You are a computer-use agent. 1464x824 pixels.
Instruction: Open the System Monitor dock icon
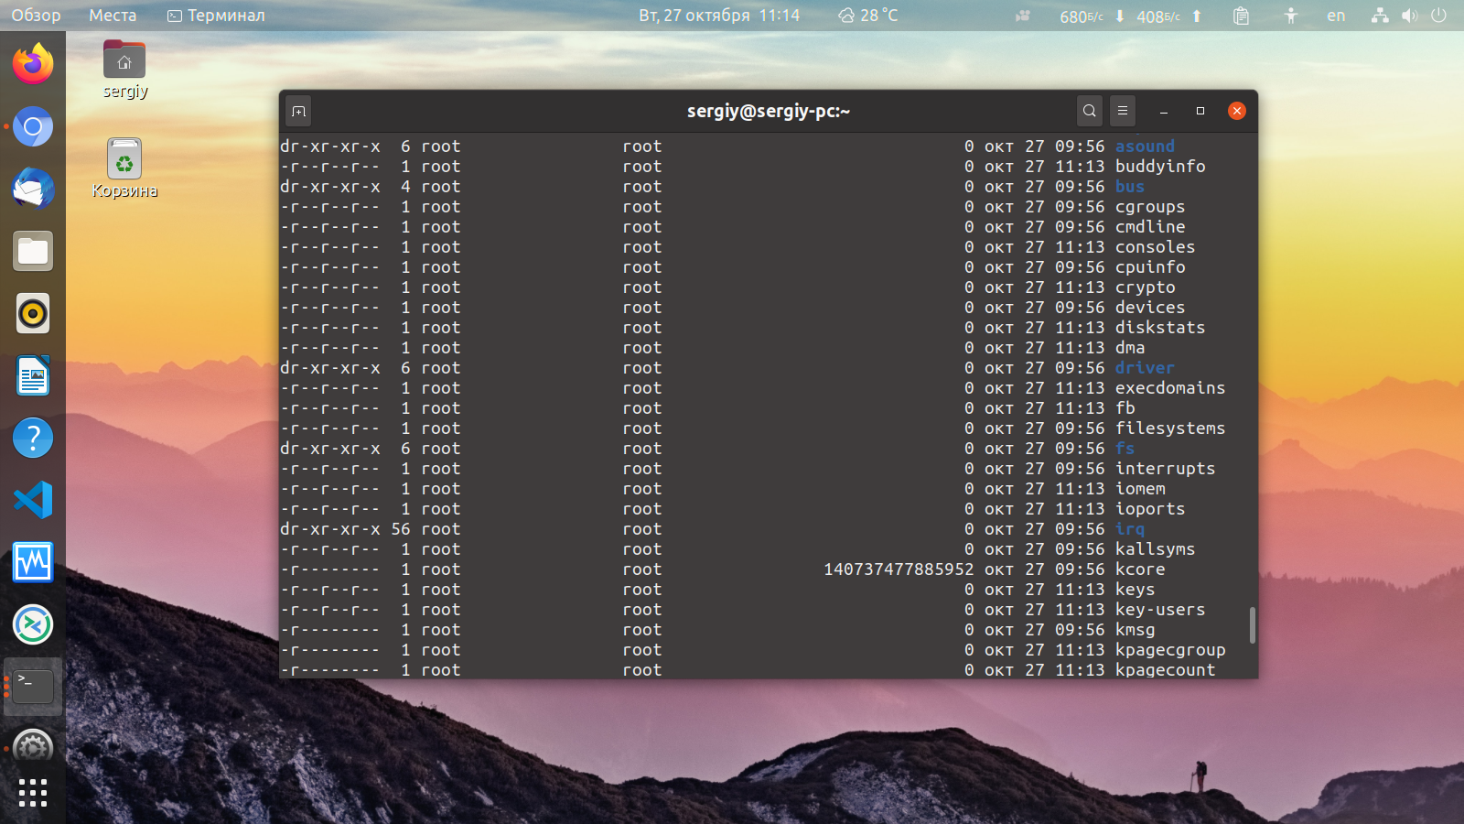coord(33,562)
